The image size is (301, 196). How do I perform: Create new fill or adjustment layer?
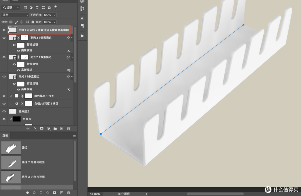[48, 129]
